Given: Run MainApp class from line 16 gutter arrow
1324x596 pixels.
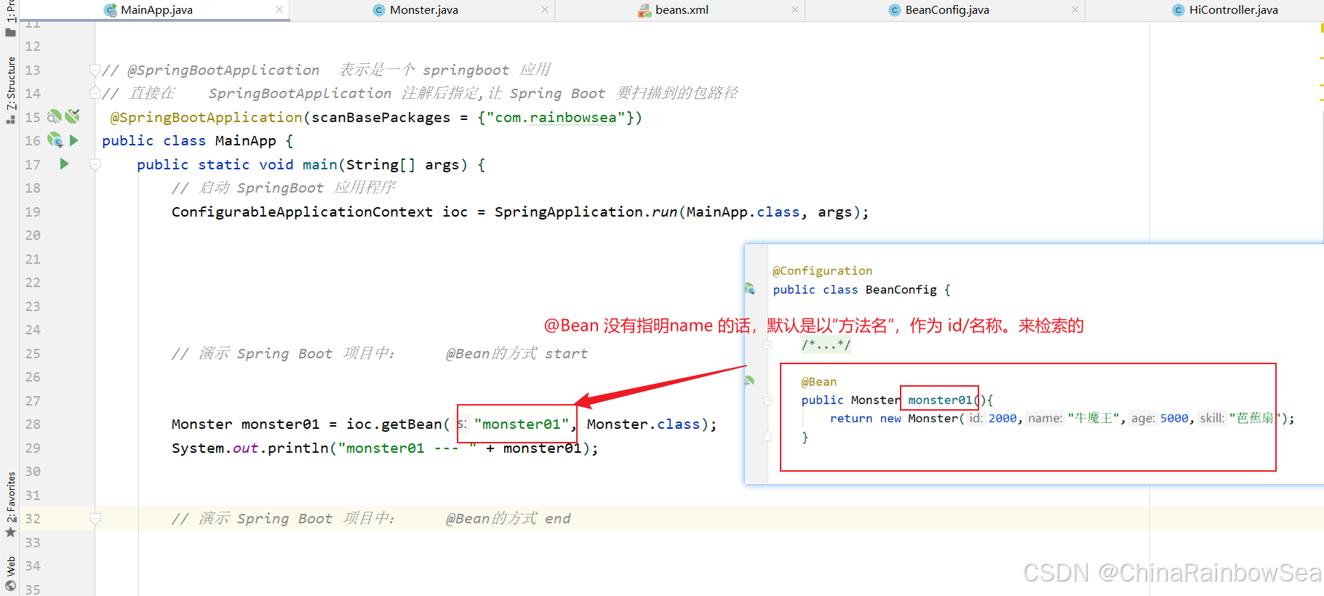Looking at the screenshot, I should click(73, 140).
